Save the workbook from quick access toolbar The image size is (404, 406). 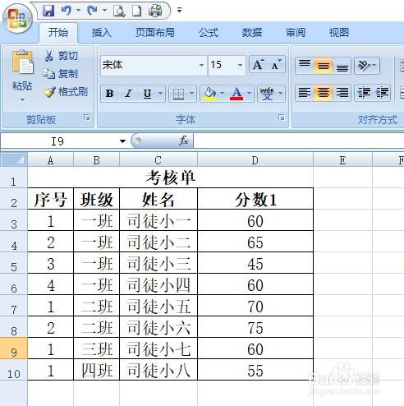coord(48,11)
